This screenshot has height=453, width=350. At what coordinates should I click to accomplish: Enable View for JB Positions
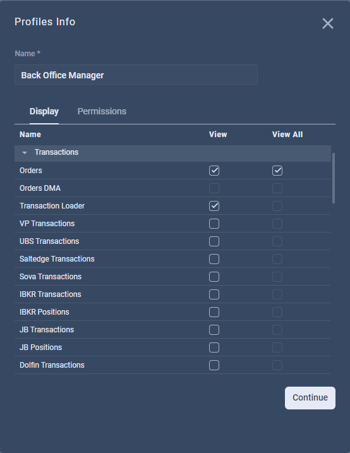pos(214,347)
